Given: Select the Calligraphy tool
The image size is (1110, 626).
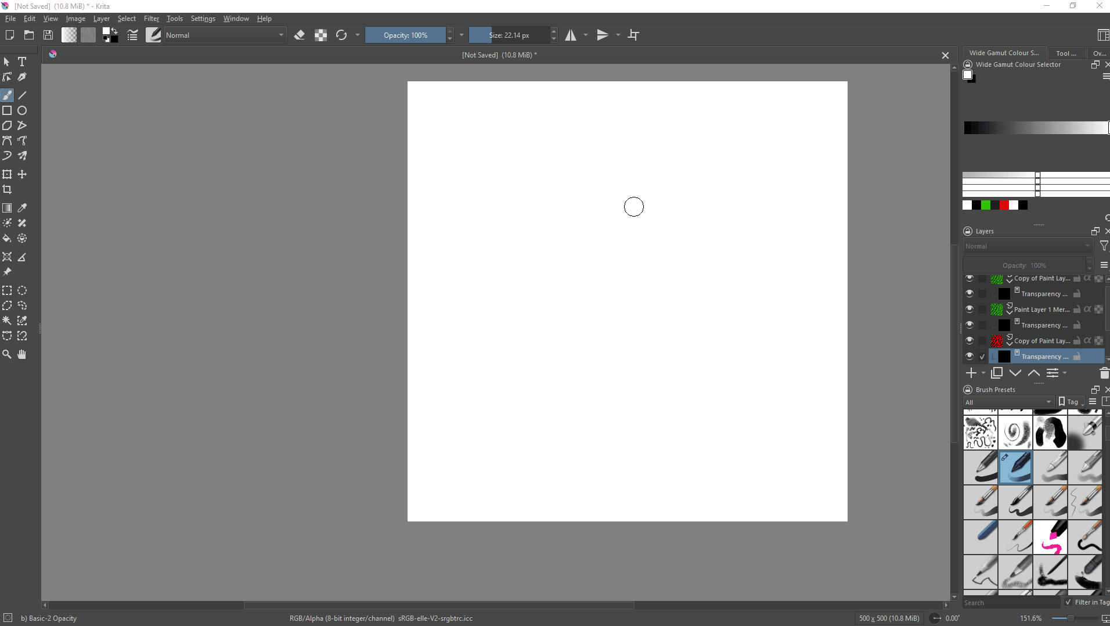Looking at the screenshot, I should point(22,77).
